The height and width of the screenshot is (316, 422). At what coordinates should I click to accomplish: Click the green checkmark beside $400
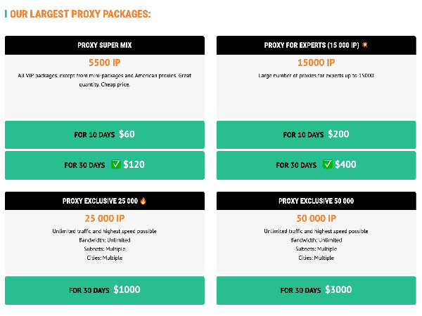point(328,164)
